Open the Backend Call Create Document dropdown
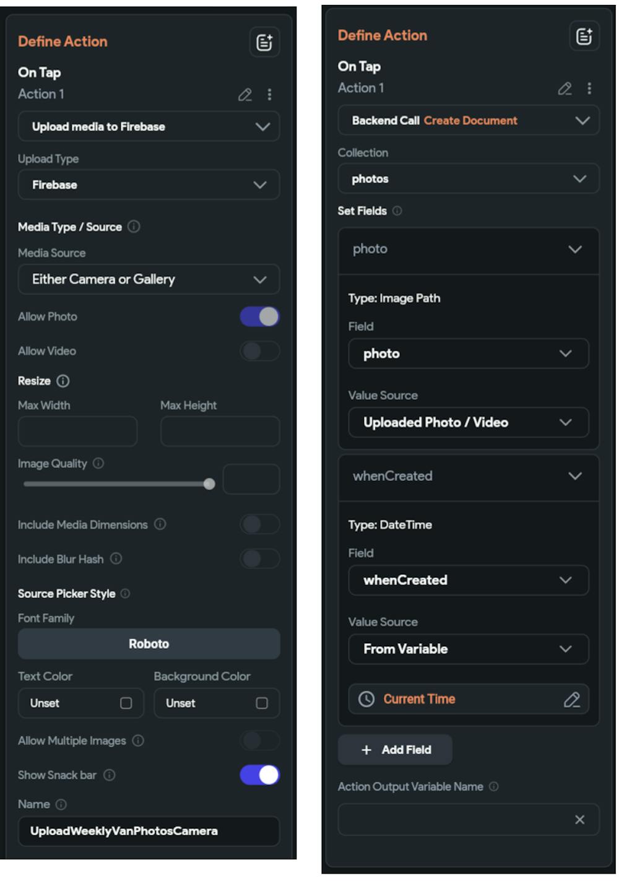The width and height of the screenshot is (619, 881). click(x=469, y=121)
